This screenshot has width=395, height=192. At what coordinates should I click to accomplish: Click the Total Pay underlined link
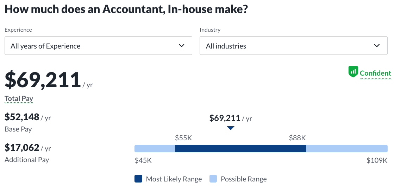[x=19, y=99]
